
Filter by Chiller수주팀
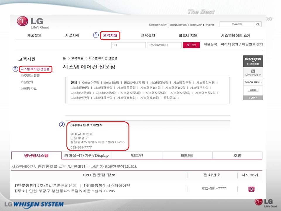tap(90, 83)
